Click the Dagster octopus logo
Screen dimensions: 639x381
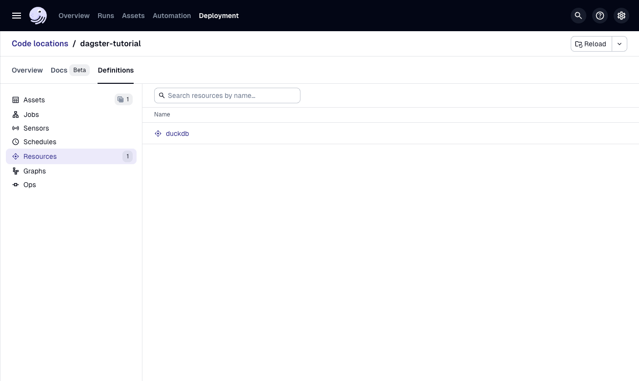click(38, 16)
